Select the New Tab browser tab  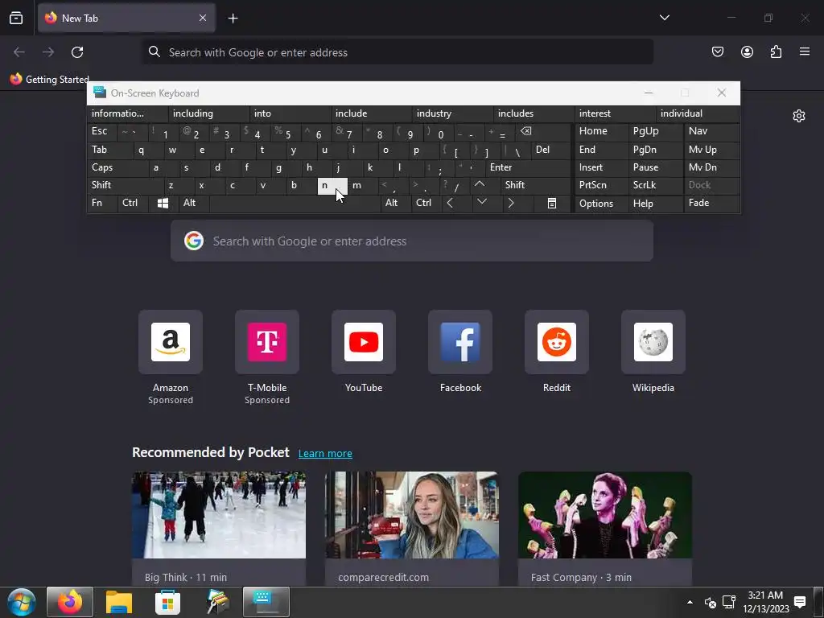click(126, 18)
